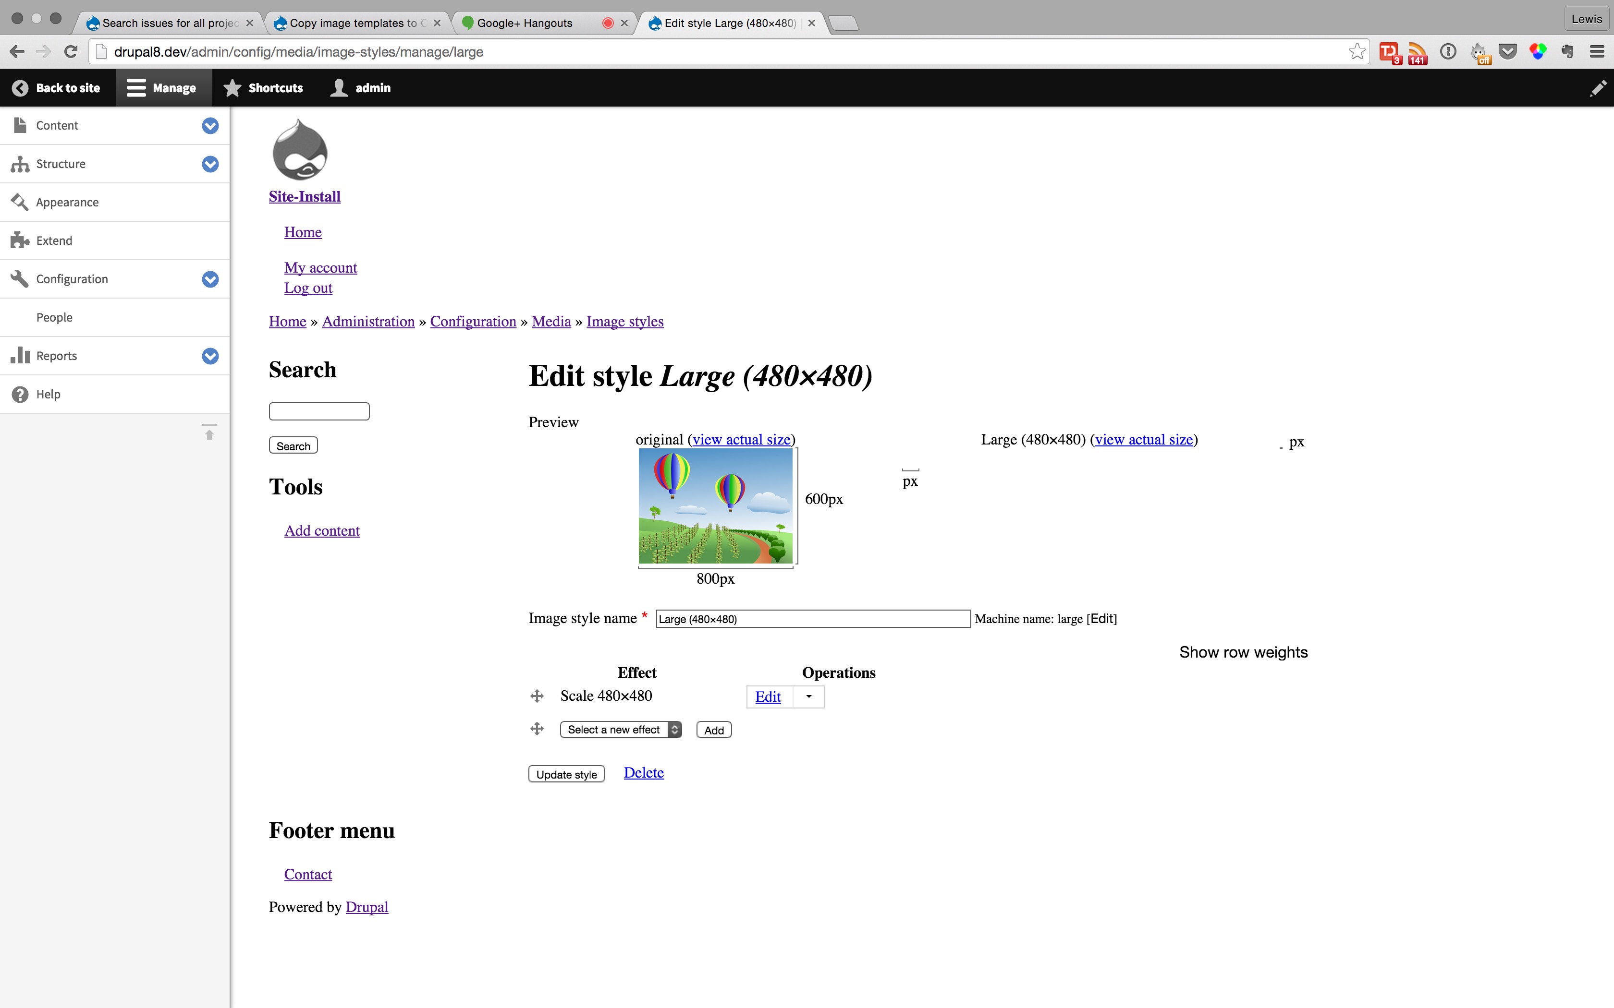
Task: Click the Contact footer link
Action: tap(308, 874)
